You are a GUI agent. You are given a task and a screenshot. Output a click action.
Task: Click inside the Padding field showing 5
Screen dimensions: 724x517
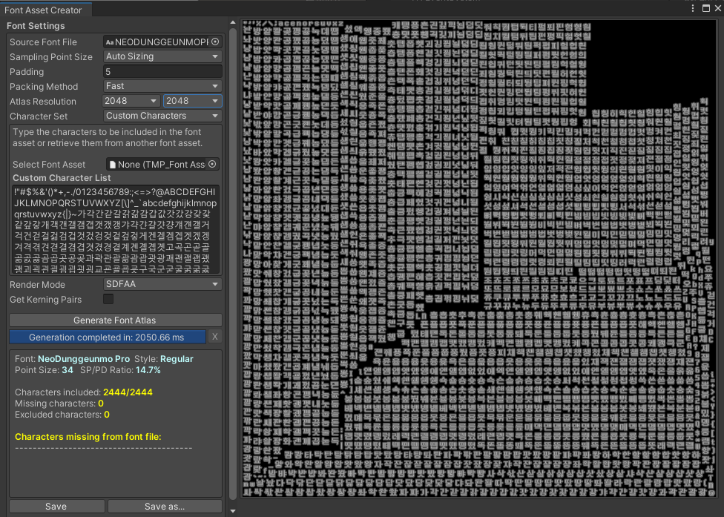[x=162, y=71]
